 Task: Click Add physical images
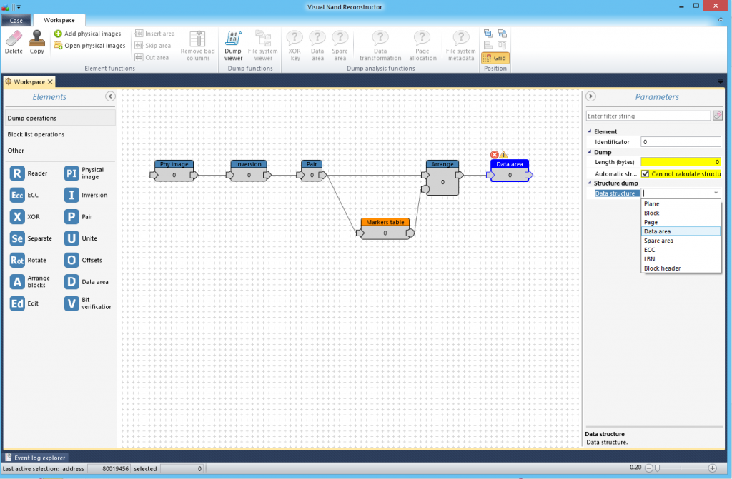[87, 34]
